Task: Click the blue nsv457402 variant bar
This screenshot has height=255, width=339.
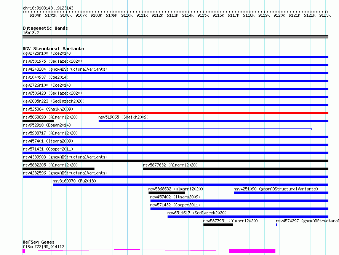Action: (239, 201)
